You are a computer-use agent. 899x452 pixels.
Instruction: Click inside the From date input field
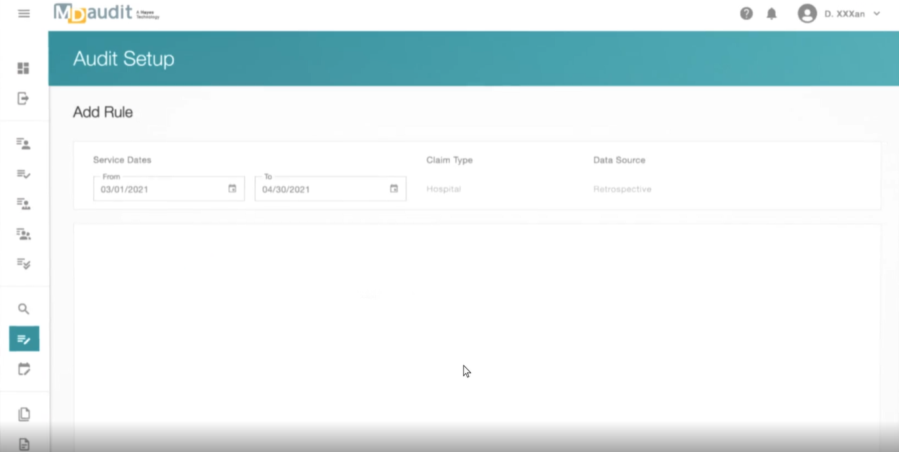tap(157, 189)
